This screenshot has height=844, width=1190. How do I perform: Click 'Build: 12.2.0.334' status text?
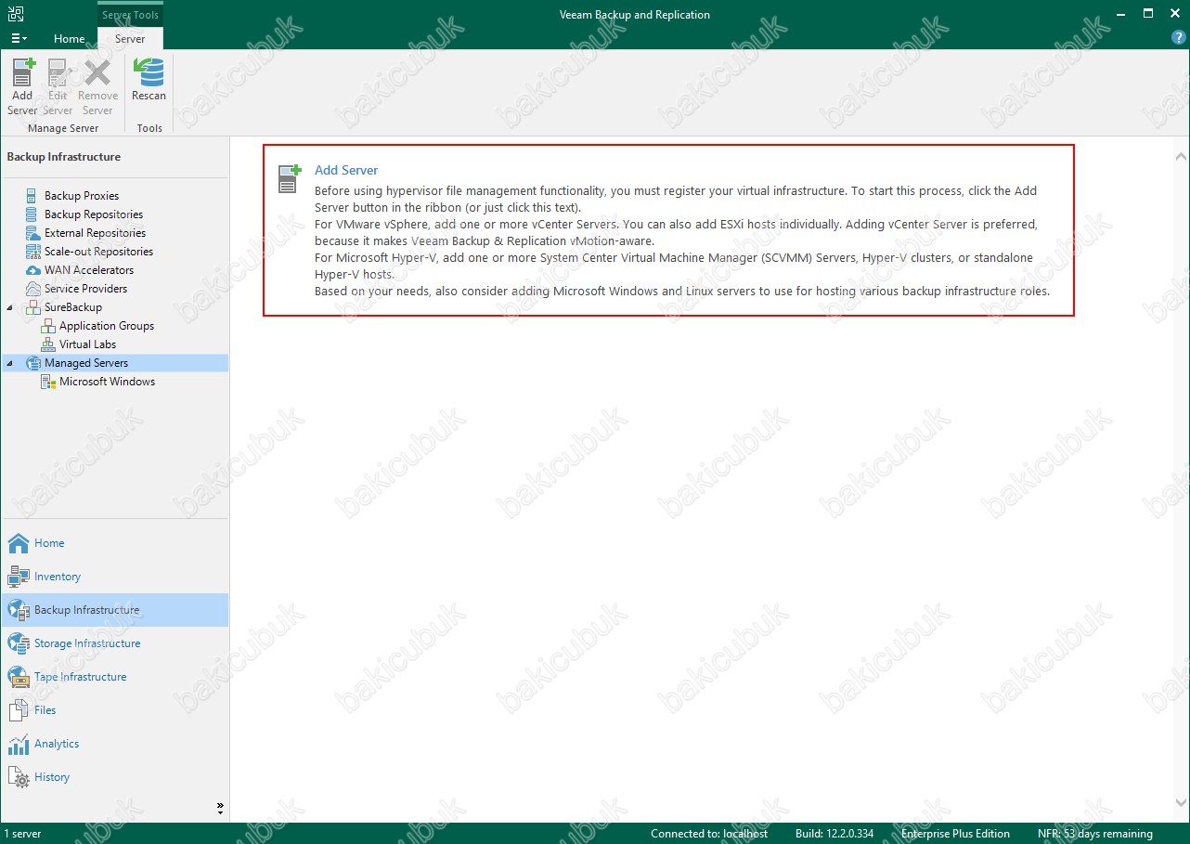(x=834, y=834)
